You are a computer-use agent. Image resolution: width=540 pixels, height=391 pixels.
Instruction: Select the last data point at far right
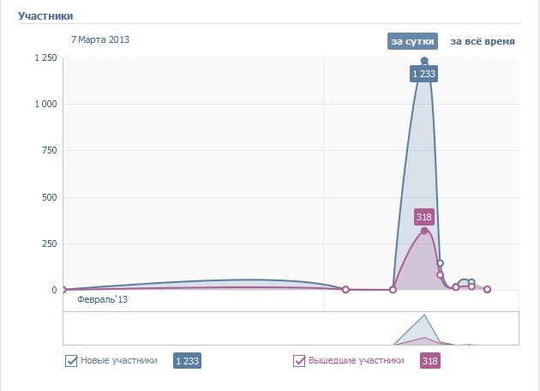[x=487, y=289]
